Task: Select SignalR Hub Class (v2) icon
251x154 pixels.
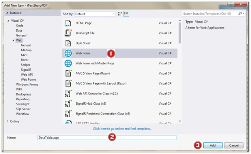Action: [68, 103]
